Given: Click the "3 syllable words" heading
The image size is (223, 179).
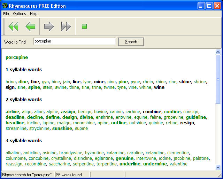Looking at the screenshot, I should 24,141.
